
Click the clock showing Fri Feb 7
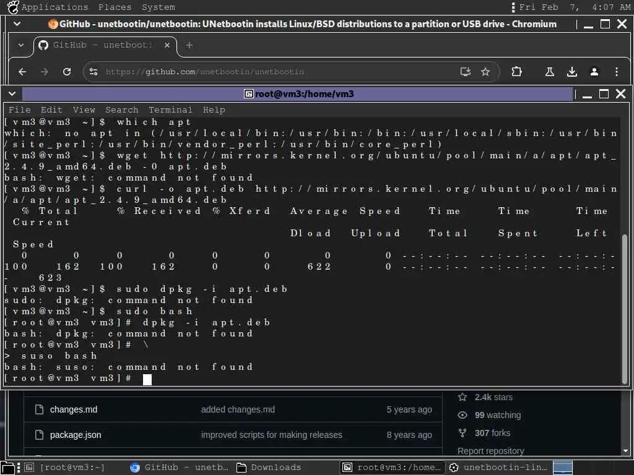click(575, 7)
